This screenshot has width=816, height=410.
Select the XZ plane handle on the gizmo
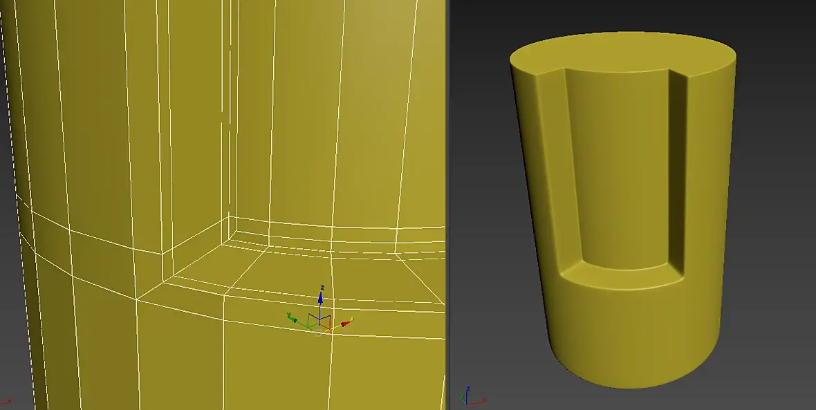pyautogui.click(x=325, y=322)
